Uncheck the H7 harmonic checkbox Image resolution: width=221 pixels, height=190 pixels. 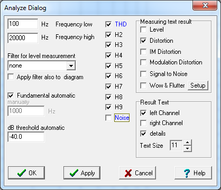[108, 87]
